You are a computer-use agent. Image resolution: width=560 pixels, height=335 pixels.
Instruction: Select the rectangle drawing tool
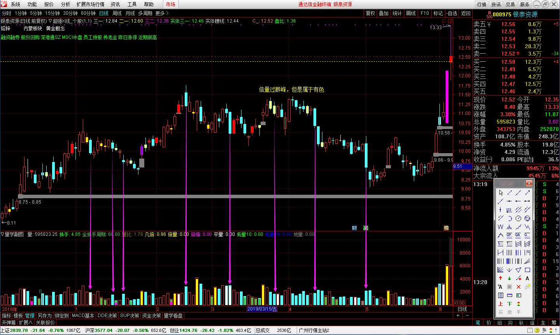(527, 270)
